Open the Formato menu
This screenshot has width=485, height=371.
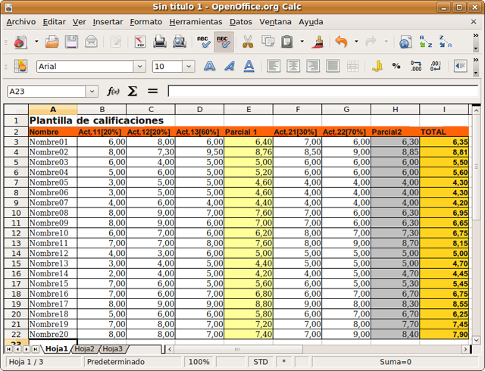[x=145, y=22]
